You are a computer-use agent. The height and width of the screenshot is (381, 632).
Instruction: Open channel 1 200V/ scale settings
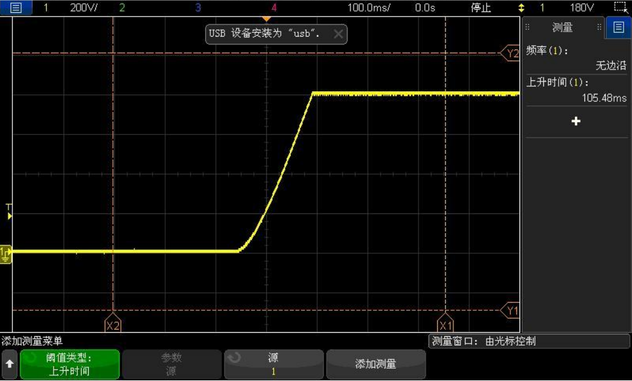coord(82,8)
